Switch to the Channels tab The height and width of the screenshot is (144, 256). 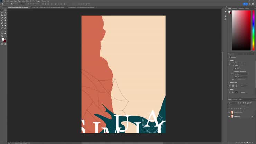click(235, 100)
